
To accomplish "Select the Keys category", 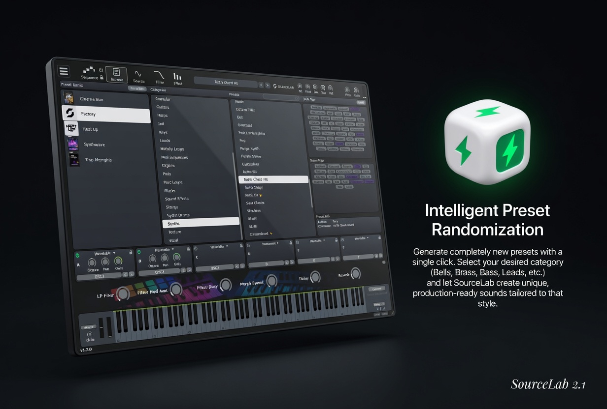I will pyautogui.click(x=163, y=132).
